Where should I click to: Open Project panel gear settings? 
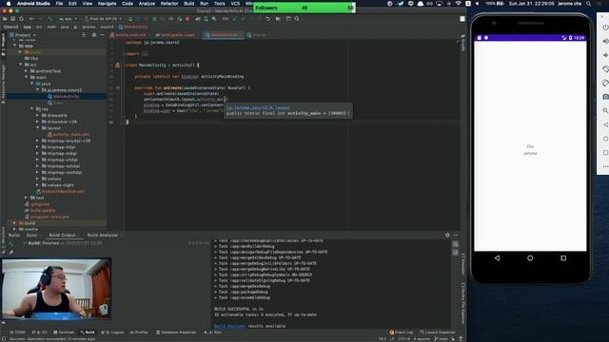93,35
